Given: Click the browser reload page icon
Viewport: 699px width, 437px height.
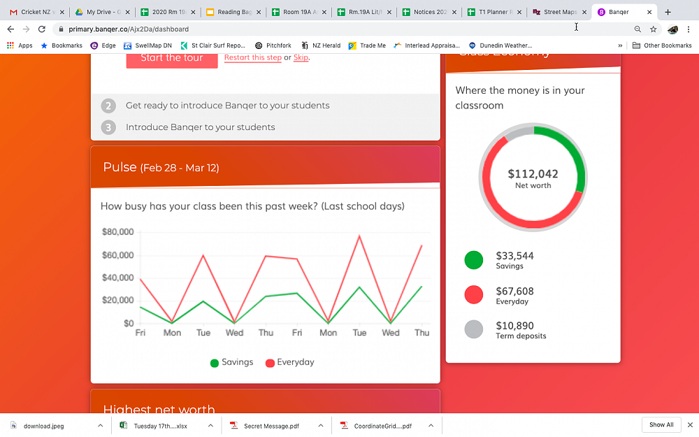Looking at the screenshot, I should pyautogui.click(x=42, y=29).
